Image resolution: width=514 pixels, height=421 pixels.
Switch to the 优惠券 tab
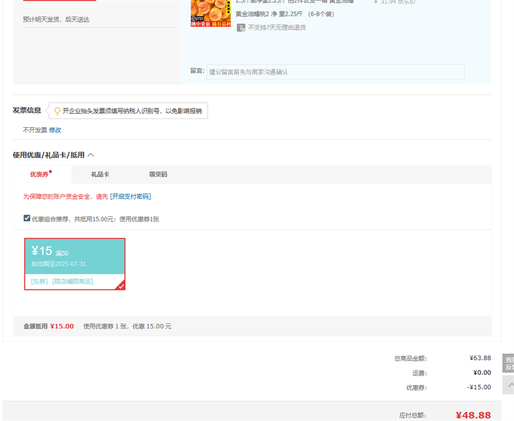[x=39, y=175]
